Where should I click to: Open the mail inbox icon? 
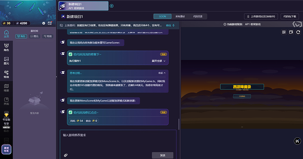pos(50,23)
